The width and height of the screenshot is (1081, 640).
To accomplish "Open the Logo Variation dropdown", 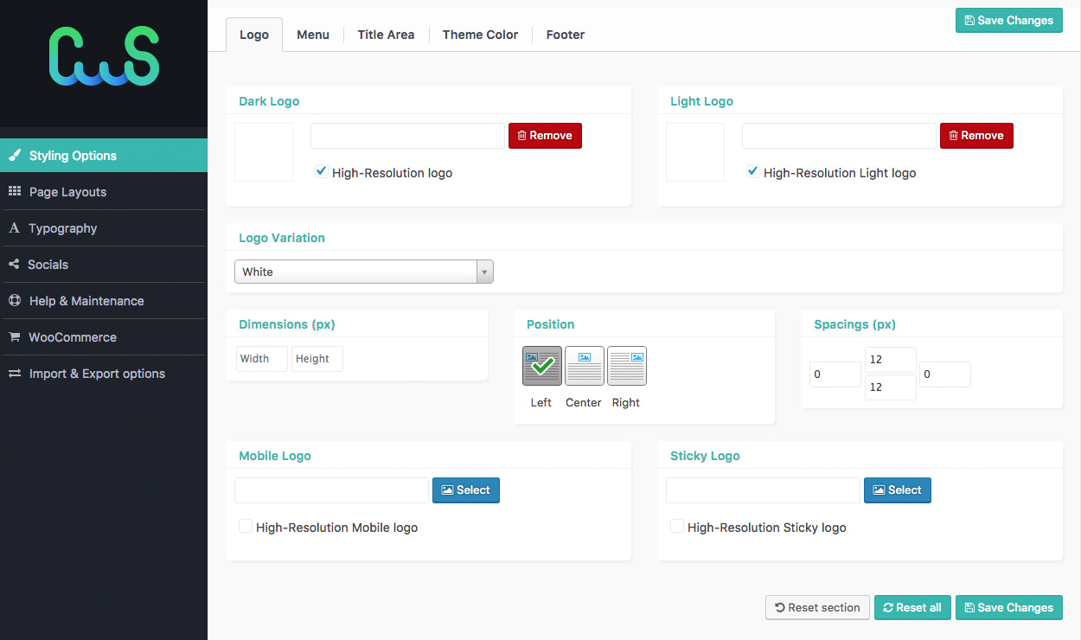I will (x=363, y=272).
